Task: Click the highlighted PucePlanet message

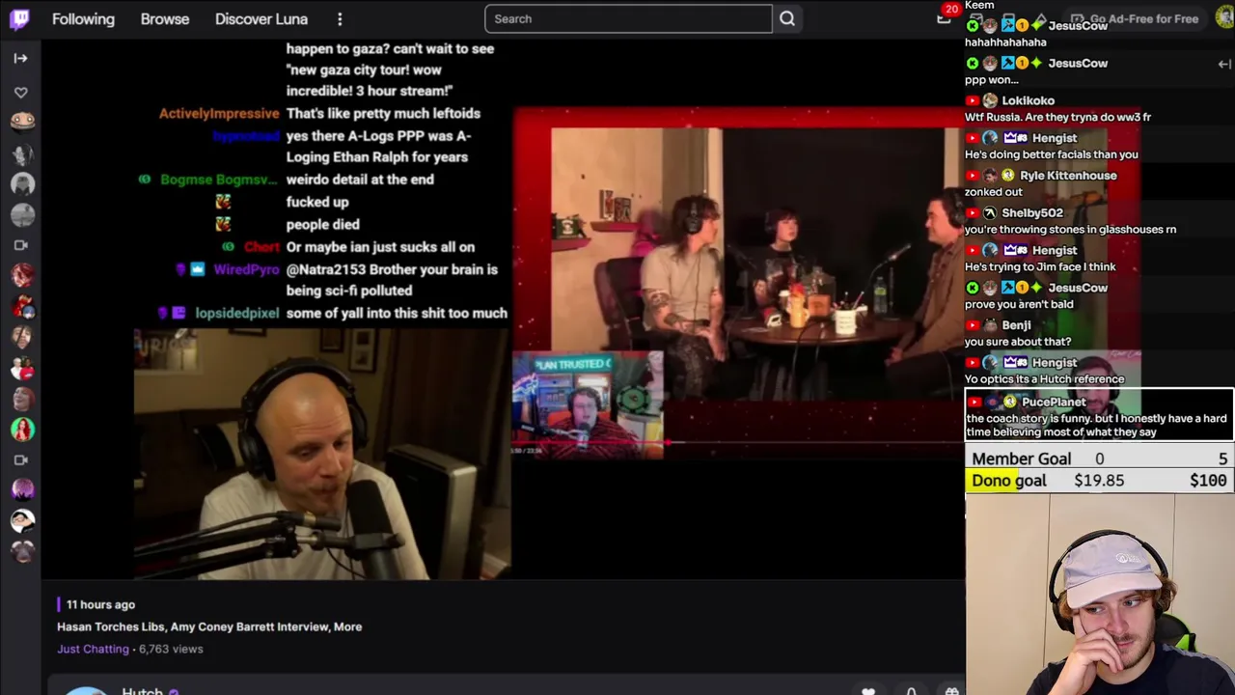Action: [1099, 416]
